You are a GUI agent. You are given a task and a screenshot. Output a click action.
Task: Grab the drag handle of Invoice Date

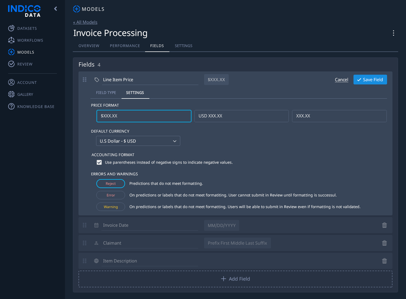[x=84, y=225]
